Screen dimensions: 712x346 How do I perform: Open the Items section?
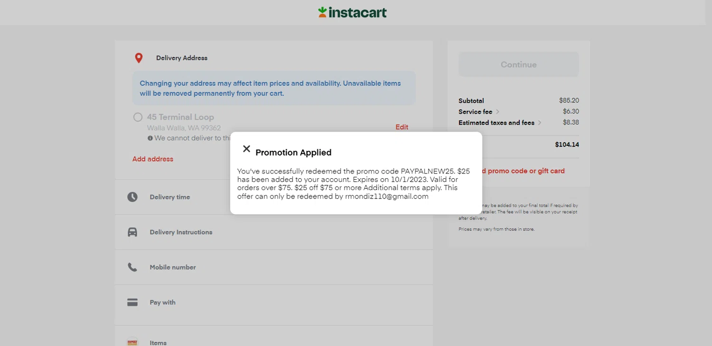coord(274,337)
